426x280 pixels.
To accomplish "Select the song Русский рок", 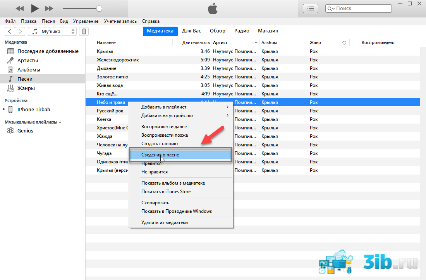I will (x=110, y=111).
